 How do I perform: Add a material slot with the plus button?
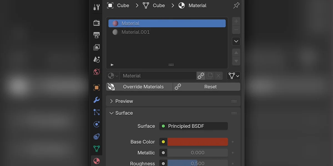(x=236, y=21)
